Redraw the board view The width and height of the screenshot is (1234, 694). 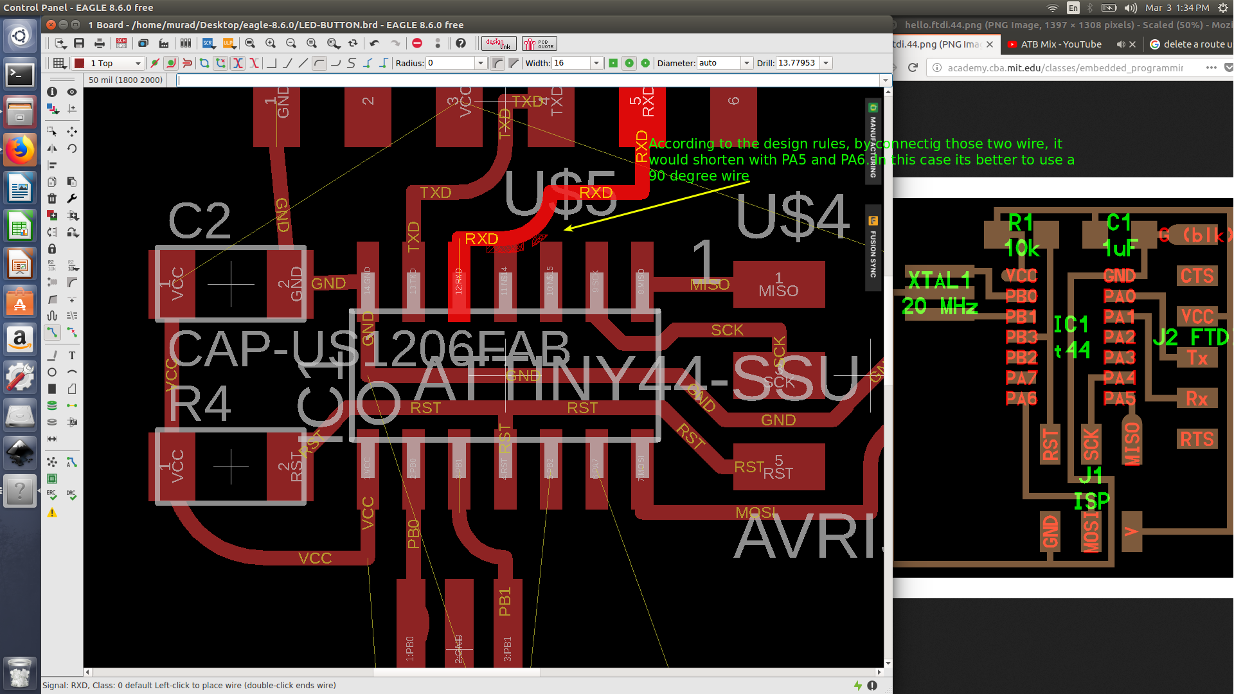click(353, 43)
